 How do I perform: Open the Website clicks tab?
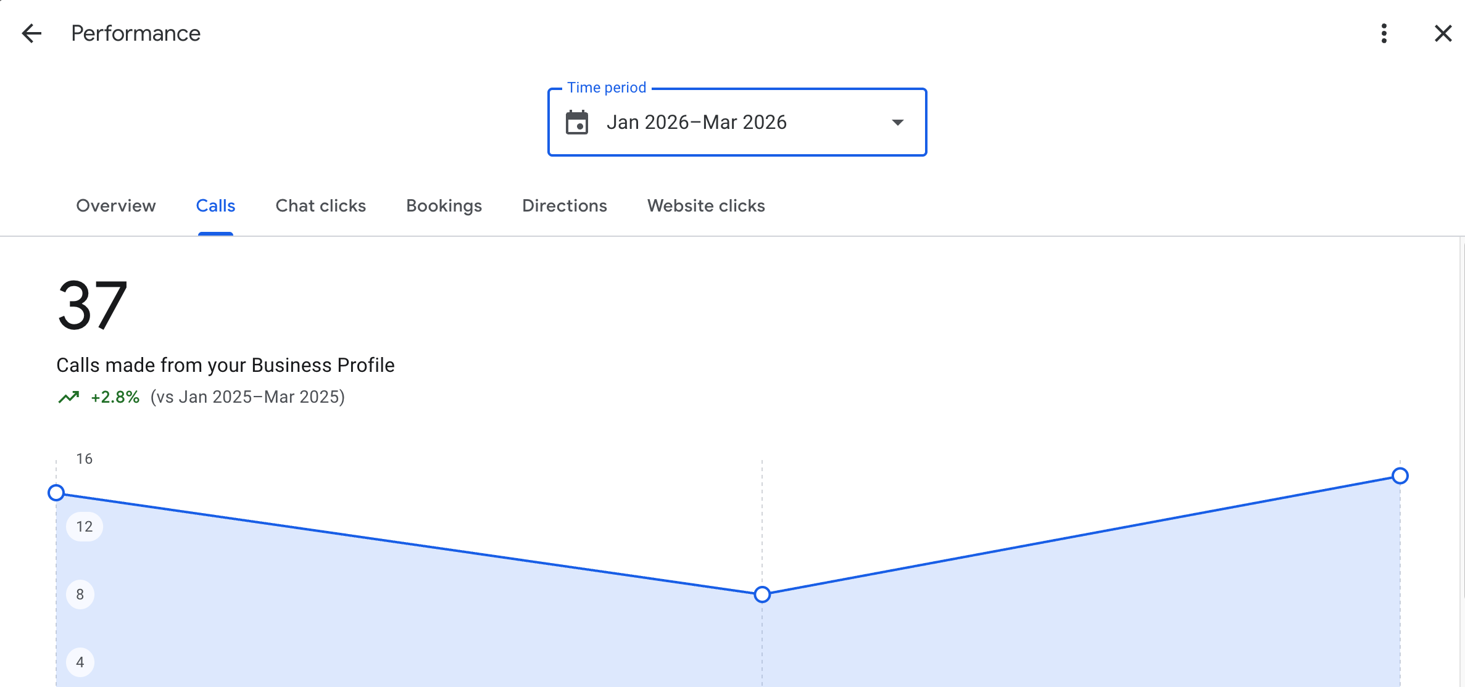(x=706, y=206)
